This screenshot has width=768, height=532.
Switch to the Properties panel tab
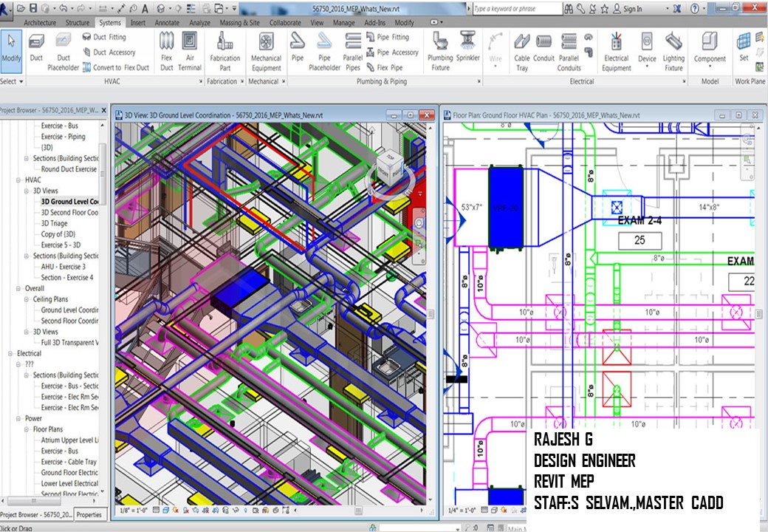pyautogui.click(x=89, y=514)
